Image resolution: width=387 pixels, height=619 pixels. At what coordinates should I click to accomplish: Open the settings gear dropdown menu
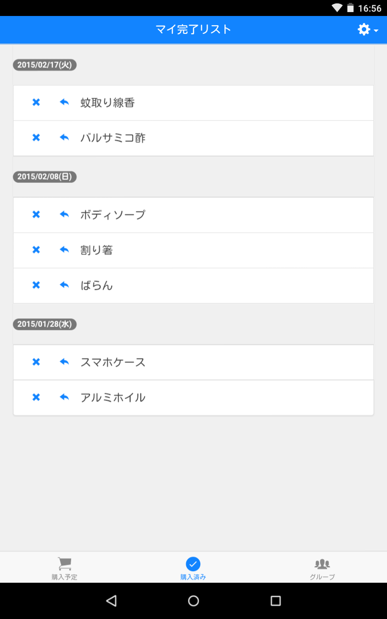click(367, 30)
